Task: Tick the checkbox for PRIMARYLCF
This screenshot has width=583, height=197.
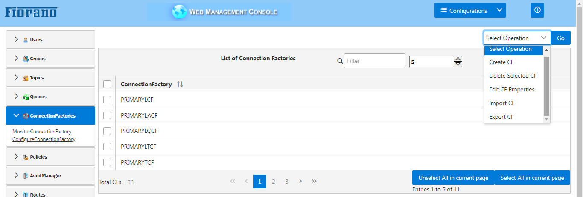Action: tap(107, 100)
